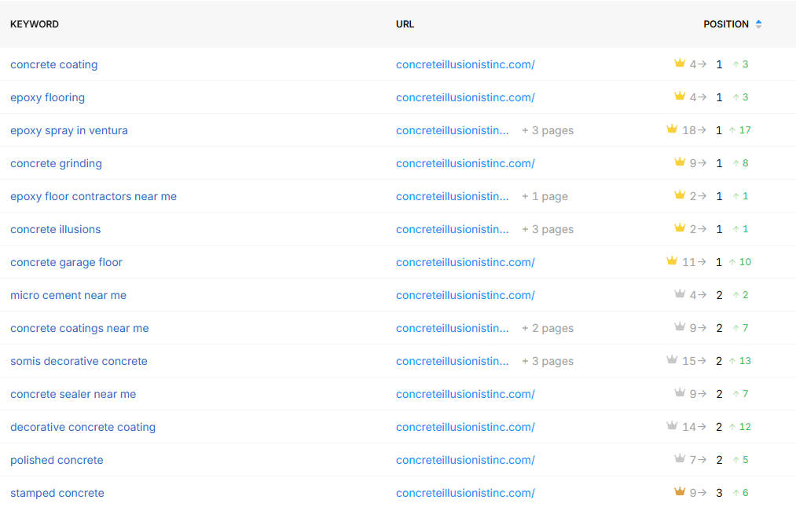Visit URL in the micro cement near me row
Image resolution: width=796 pixels, height=507 pixels.
465,295
